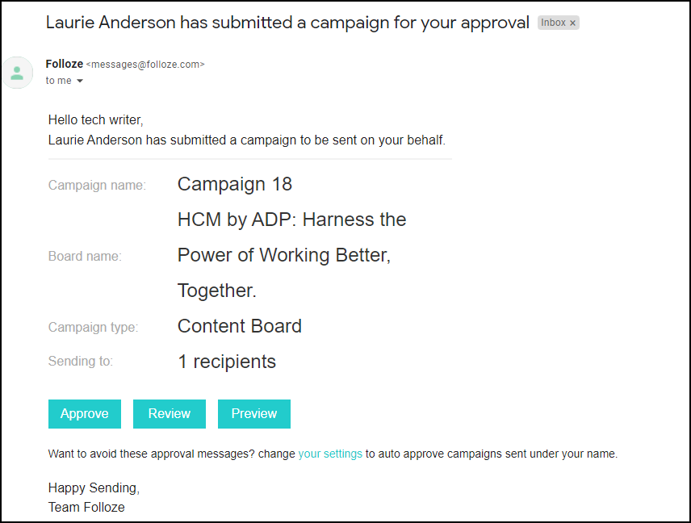691x523 pixels.
Task: Open 'your settings' to enable auto approval
Action: click(330, 454)
